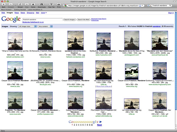Open the andreagaschi.com thumbnail
This screenshot has height=132, width=177.
tap(132, 40)
